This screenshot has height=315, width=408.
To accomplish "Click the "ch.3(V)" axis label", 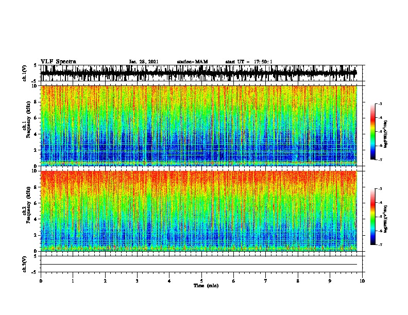I will 25,264.
